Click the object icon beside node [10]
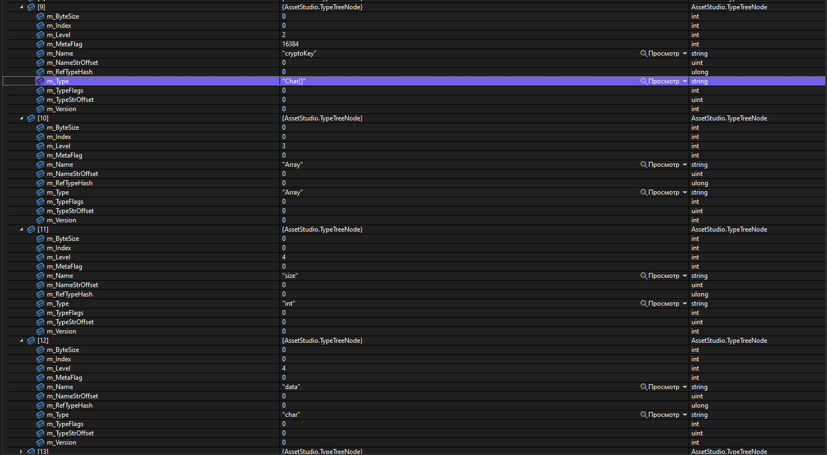Viewport: 827px width, 455px height. click(x=31, y=118)
